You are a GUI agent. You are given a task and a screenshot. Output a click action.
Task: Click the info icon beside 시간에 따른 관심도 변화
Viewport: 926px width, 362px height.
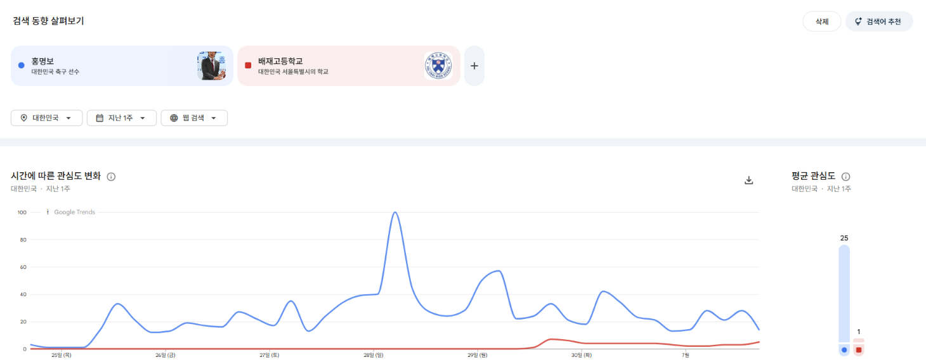point(111,177)
